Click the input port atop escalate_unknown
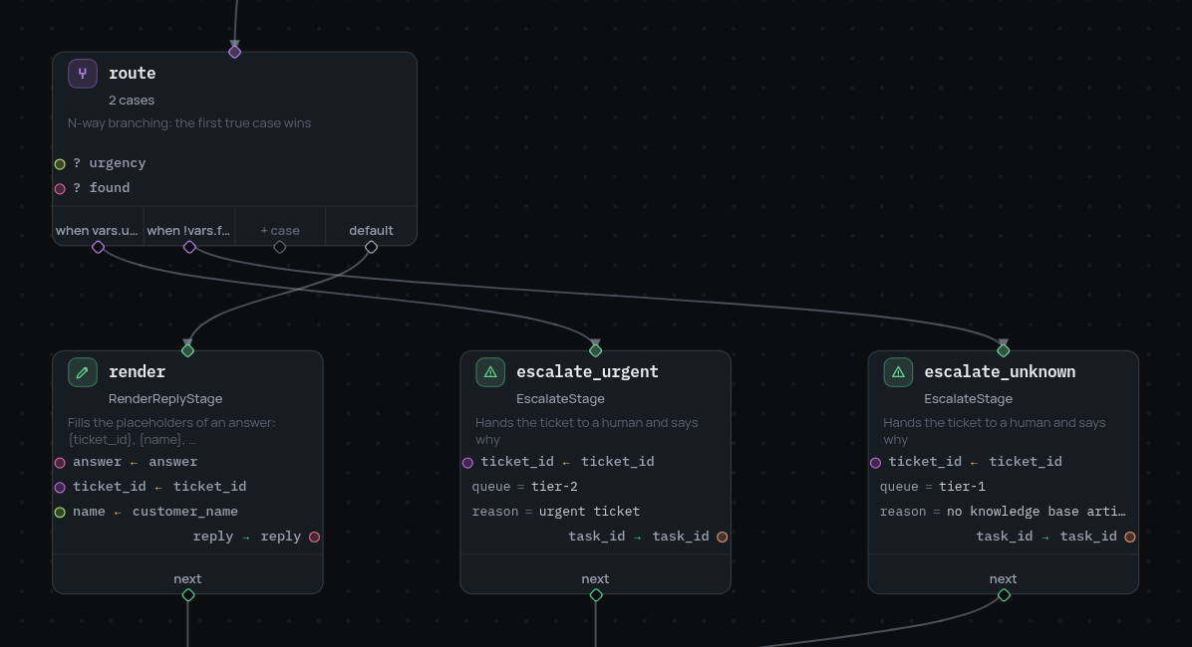The image size is (1192, 647). [x=1004, y=350]
